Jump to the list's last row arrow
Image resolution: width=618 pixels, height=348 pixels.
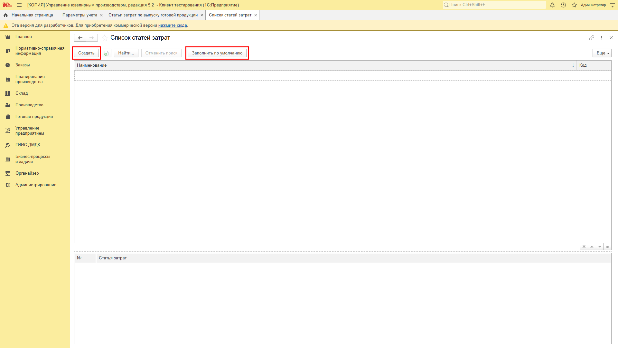(x=607, y=247)
